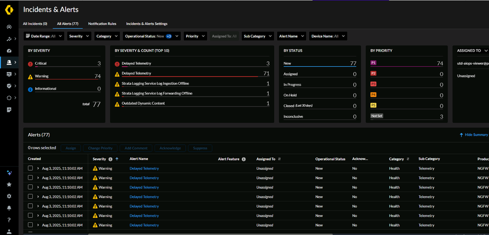Open the gauge dashboard icon in the sidebar
The image size is (489, 235).
pyautogui.click(x=9, y=51)
